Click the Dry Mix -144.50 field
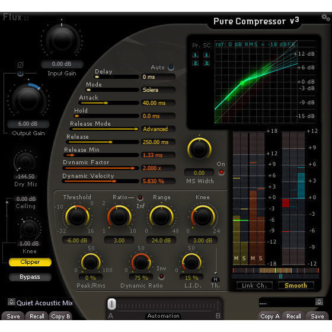The width and height of the screenshot is (332, 332). coord(25,177)
